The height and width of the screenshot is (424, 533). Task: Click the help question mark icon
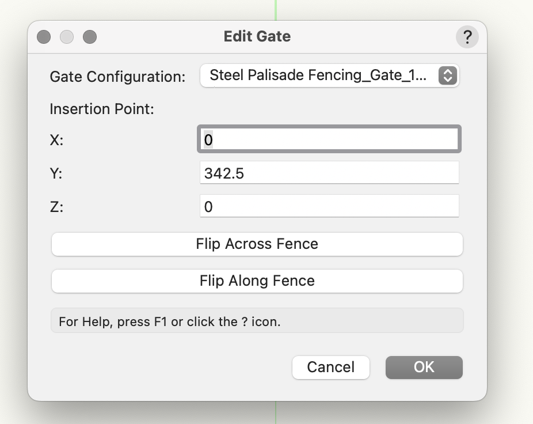(467, 36)
